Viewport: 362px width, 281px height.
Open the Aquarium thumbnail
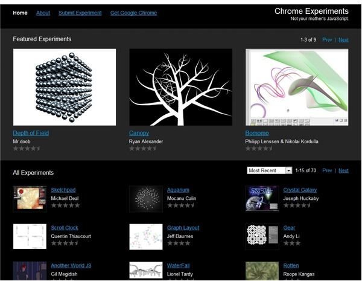click(146, 199)
